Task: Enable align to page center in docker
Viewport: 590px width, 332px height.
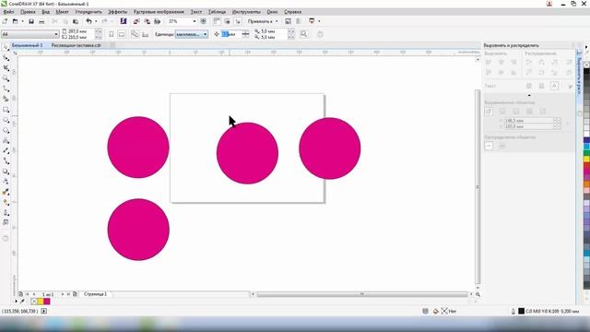Action: pos(516,111)
